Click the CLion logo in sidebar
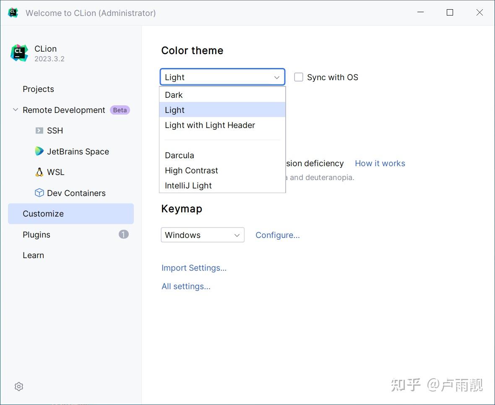 pos(19,53)
